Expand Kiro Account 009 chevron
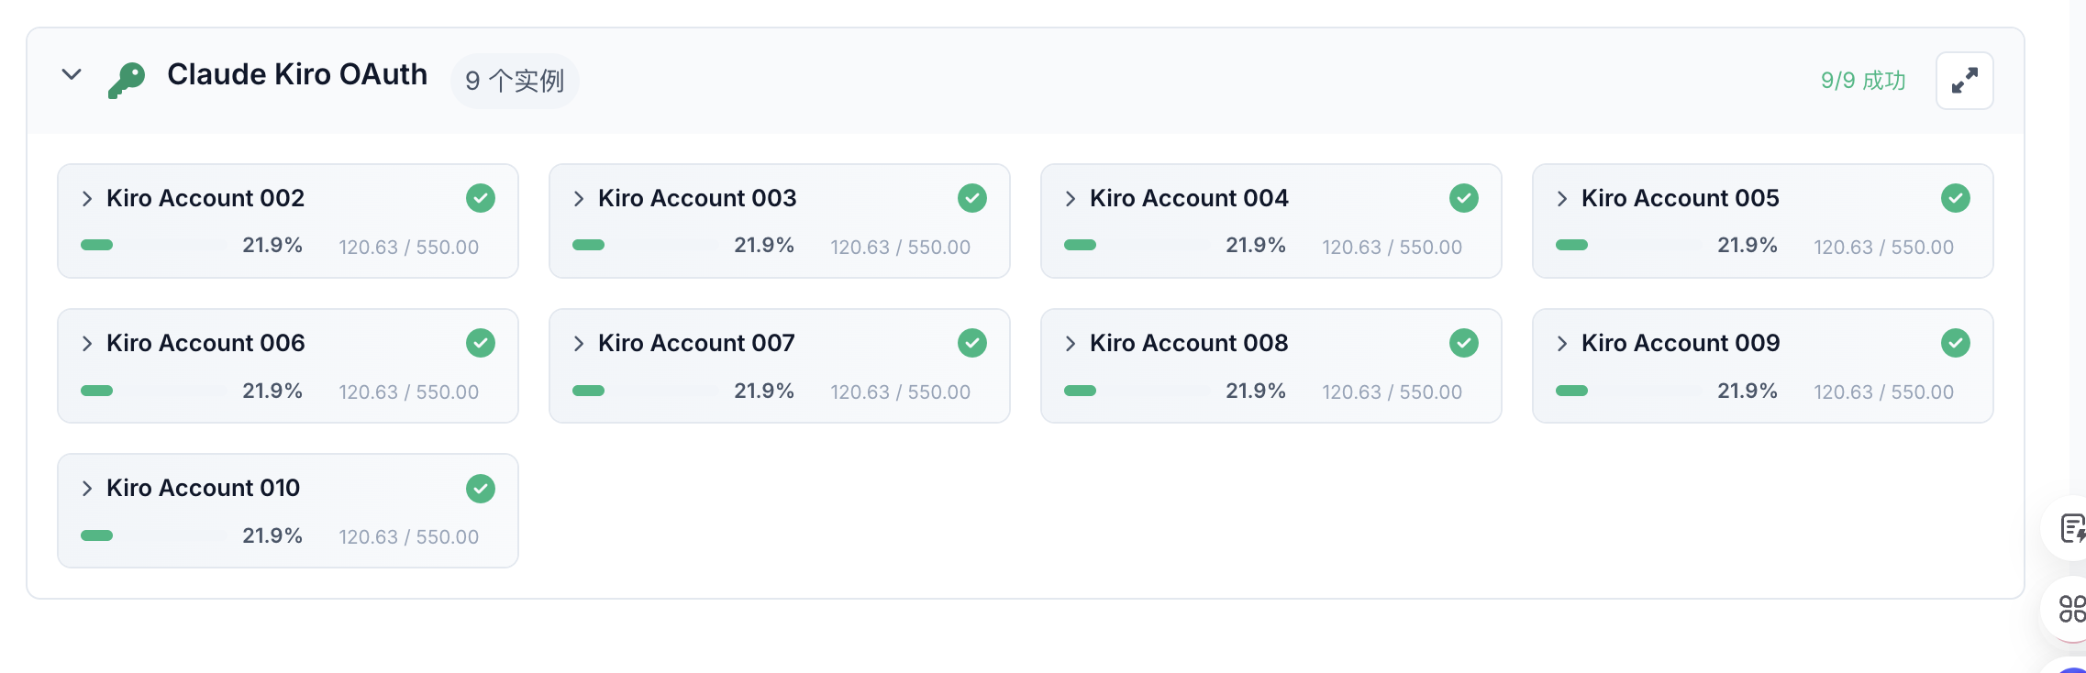This screenshot has height=673, width=2086. tap(1562, 344)
